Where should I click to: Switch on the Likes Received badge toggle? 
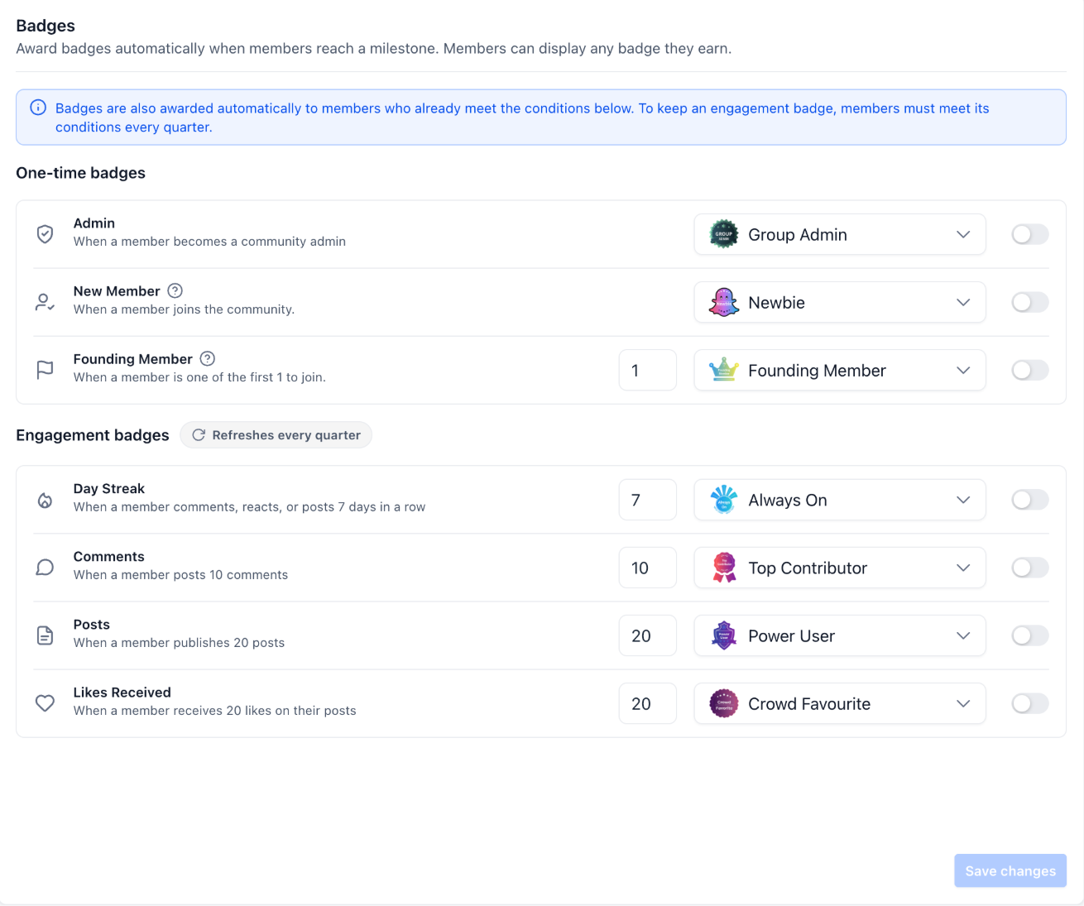coord(1030,703)
